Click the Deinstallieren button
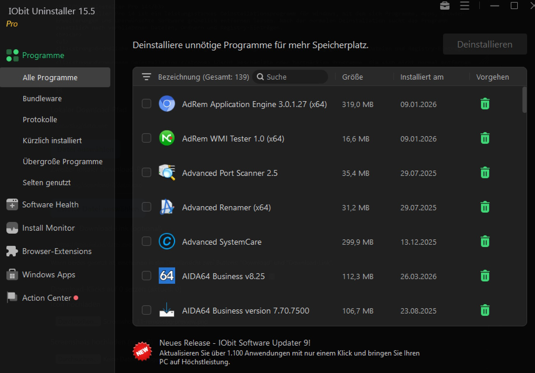 click(485, 44)
